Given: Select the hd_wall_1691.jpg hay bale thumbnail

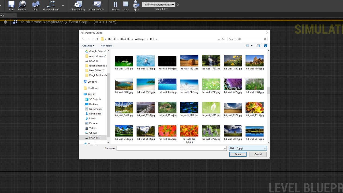Looking at the screenshot, I should point(189,61).
